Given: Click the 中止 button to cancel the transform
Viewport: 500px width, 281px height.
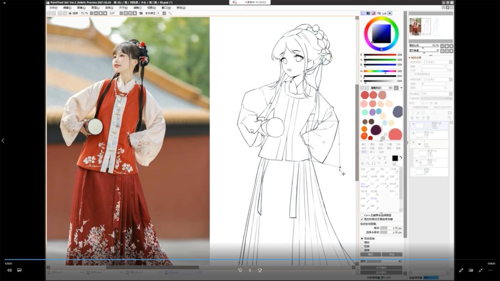Looking at the screenshot, I should (x=392, y=255).
